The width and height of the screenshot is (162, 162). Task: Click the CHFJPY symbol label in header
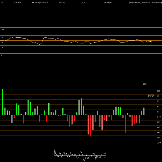click(109, 3)
